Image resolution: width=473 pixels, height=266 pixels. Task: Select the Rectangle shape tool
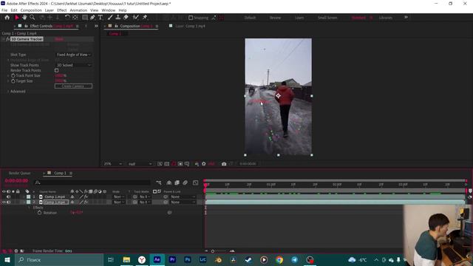tap(85, 18)
